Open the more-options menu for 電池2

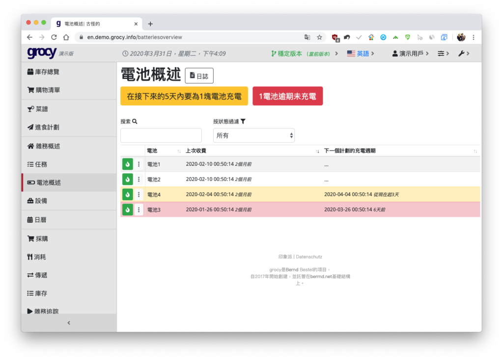(139, 180)
